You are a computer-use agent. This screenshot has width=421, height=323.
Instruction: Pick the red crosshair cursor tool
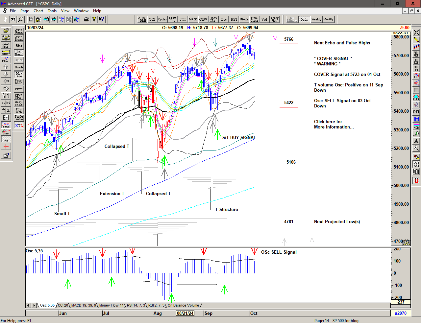click(6, 147)
